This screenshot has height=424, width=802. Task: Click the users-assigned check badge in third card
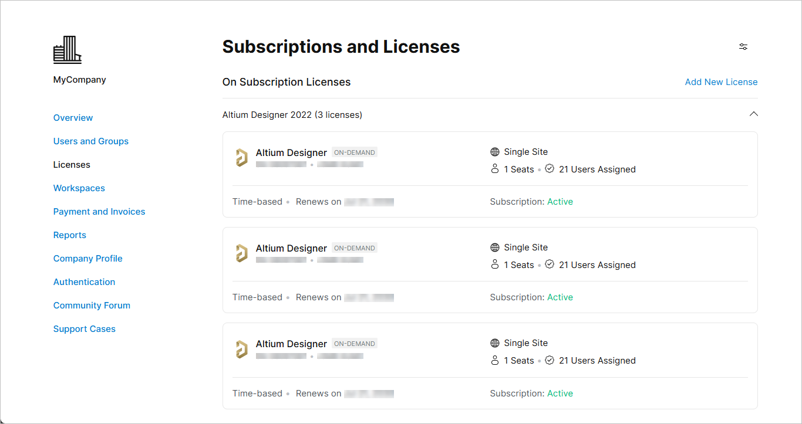click(x=550, y=360)
